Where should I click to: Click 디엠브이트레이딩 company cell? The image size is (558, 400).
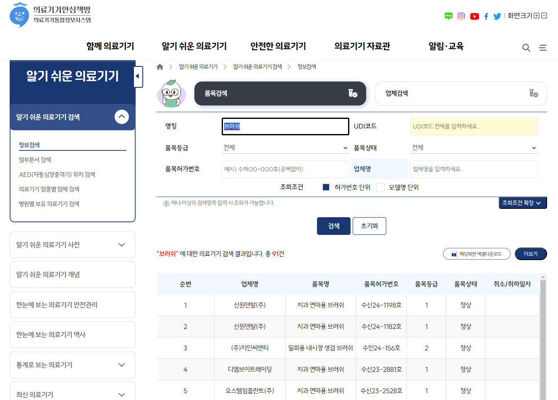tap(250, 369)
